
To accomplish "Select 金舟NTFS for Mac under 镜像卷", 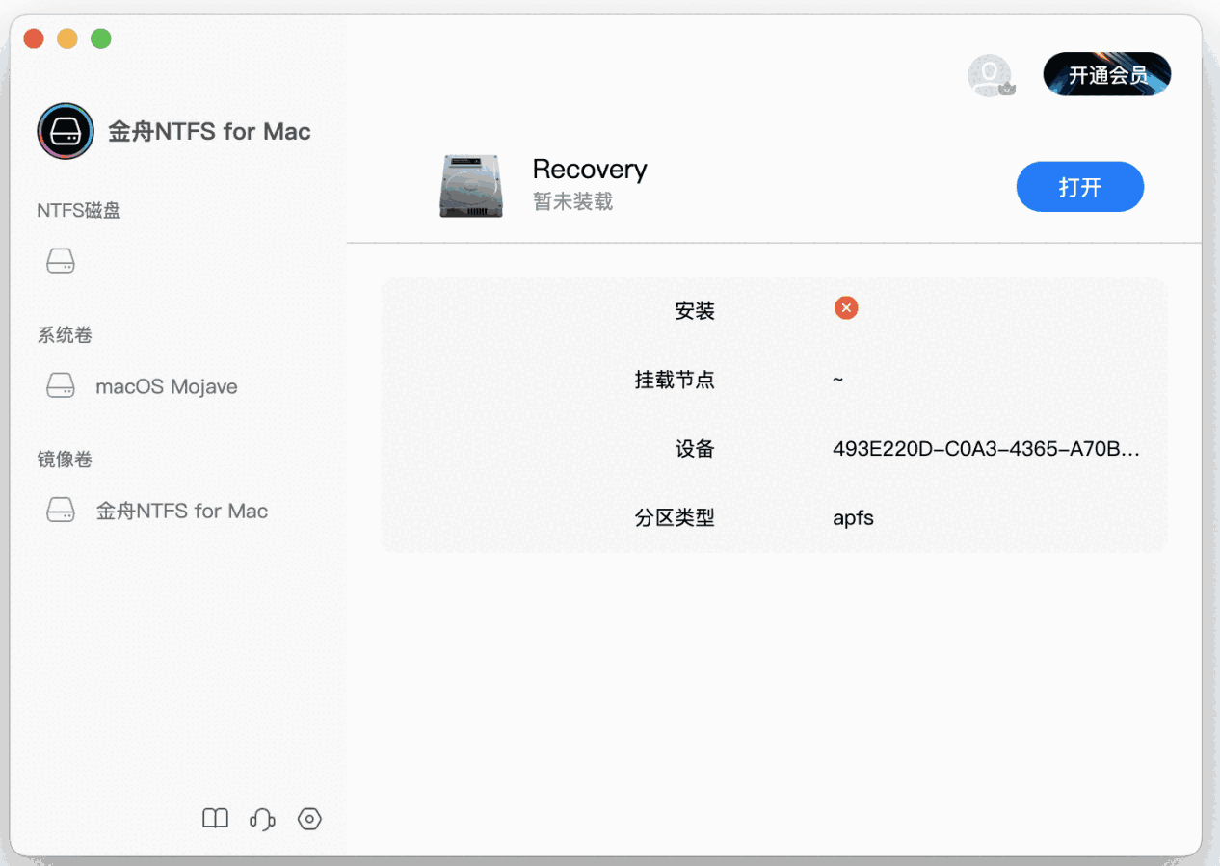I will click(179, 511).
